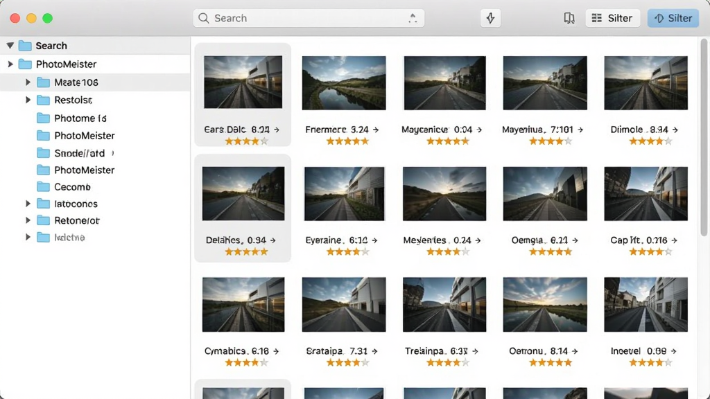This screenshot has width=710, height=399.
Task: Open the Fnermere river thumbnail
Action: [x=344, y=83]
